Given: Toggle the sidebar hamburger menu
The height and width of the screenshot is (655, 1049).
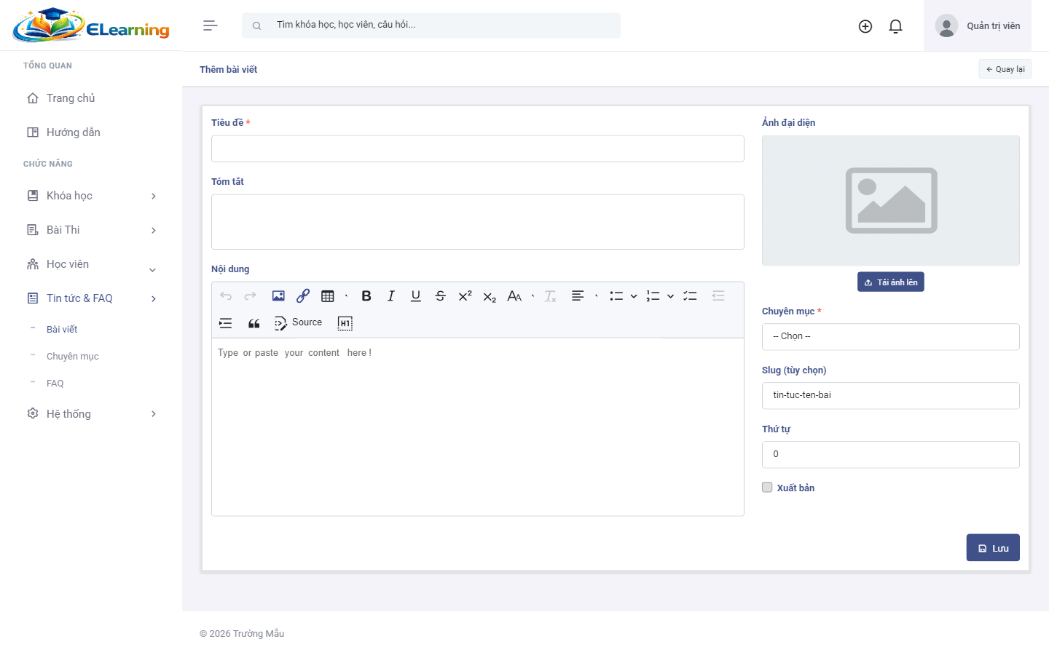Looking at the screenshot, I should click(x=210, y=25).
